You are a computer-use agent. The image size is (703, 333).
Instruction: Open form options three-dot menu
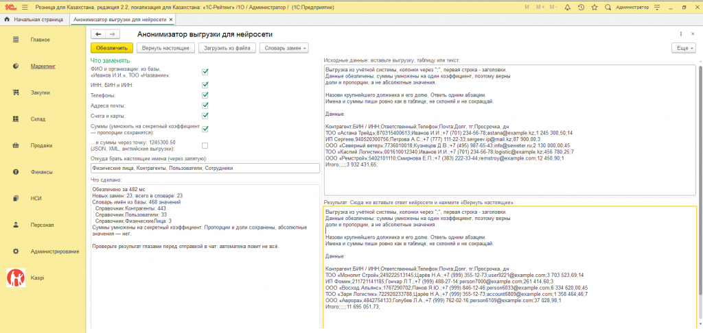tap(680, 34)
